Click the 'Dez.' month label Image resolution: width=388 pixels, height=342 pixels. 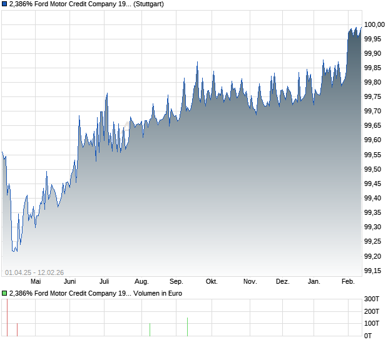click(x=283, y=282)
